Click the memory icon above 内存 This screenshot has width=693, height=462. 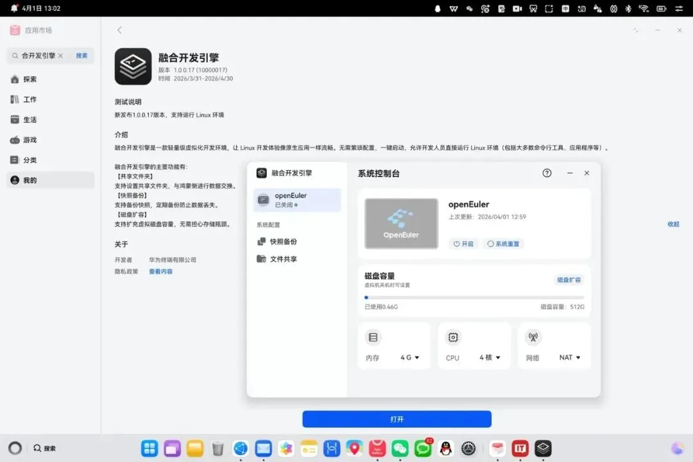pos(373,338)
